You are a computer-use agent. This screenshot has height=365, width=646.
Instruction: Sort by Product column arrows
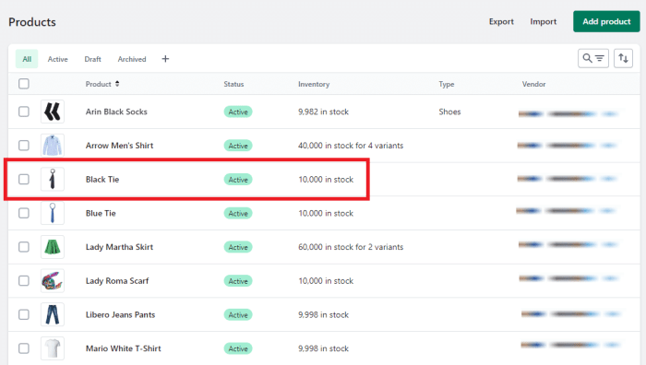[x=117, y=84]
